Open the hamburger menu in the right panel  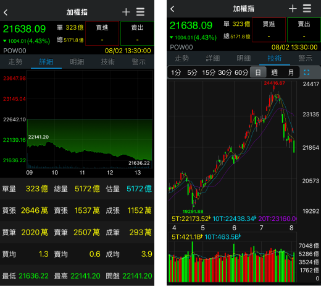307,9
